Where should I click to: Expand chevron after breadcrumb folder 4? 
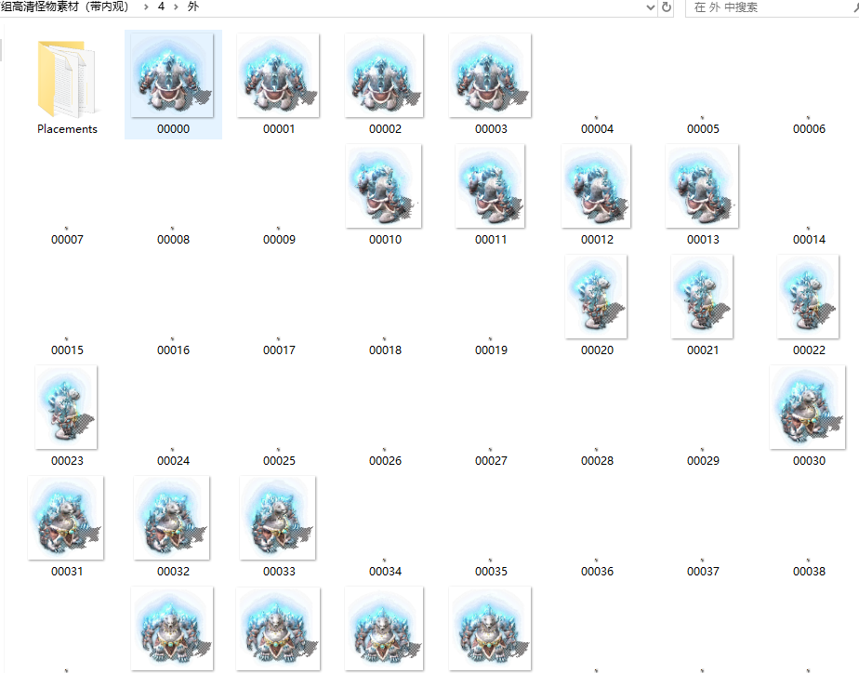(177, 7)
